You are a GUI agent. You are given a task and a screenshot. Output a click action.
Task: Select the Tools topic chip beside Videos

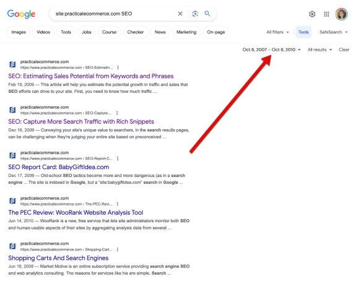tap(66, 32)
